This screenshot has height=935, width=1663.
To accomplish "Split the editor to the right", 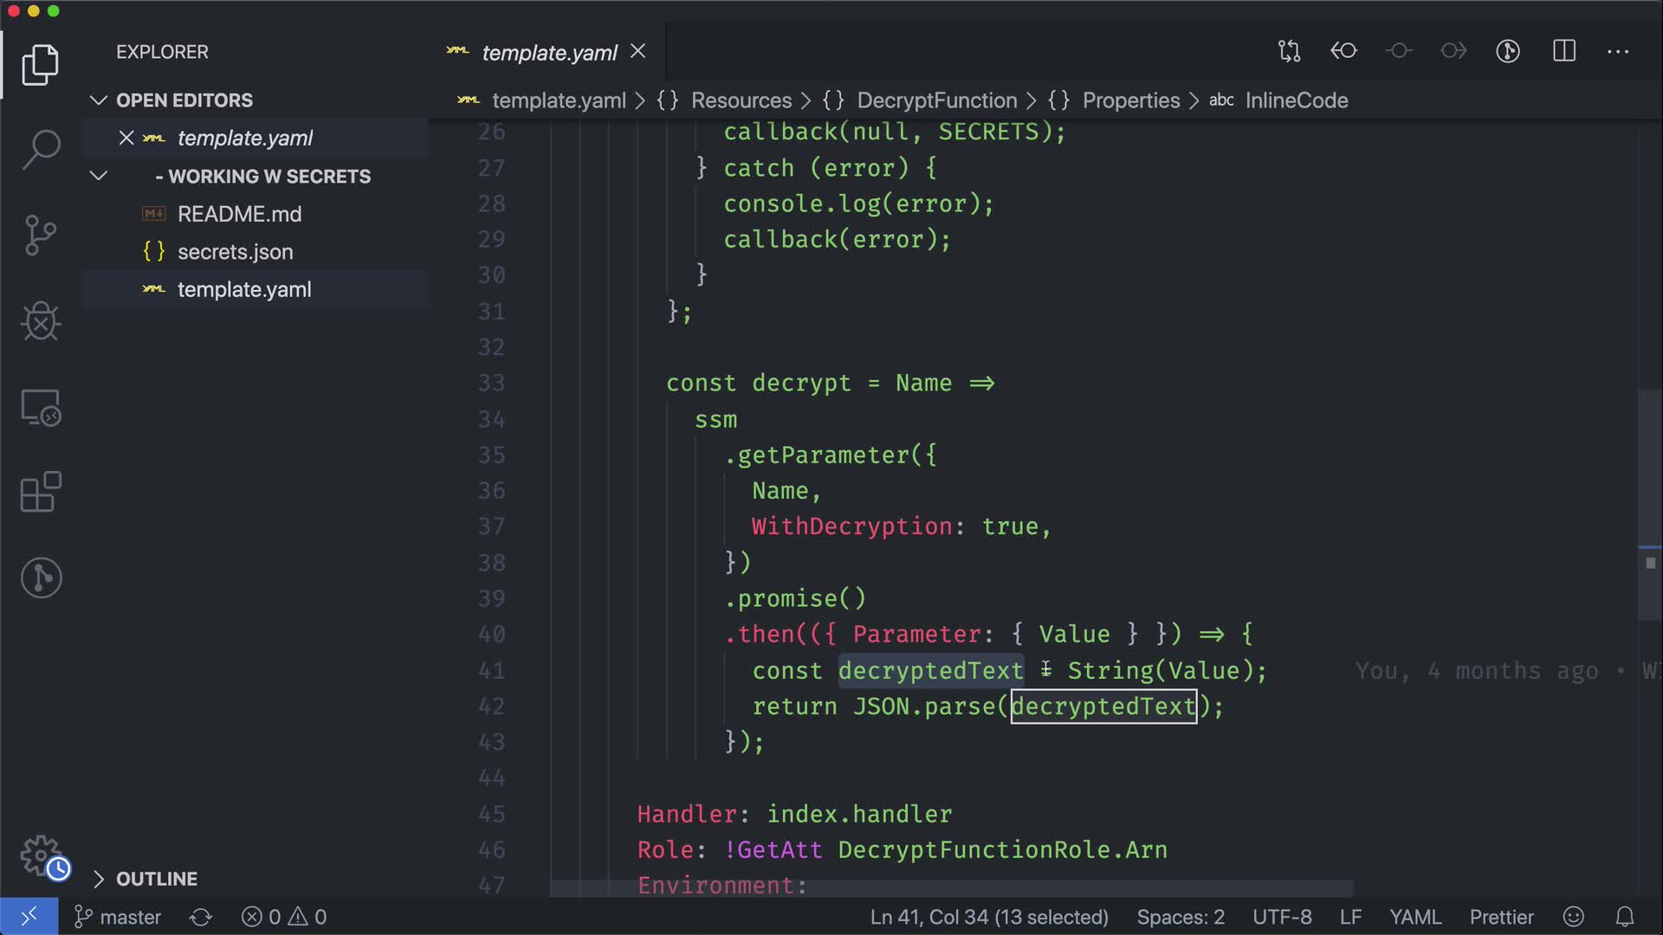I will pos(1564,51).
